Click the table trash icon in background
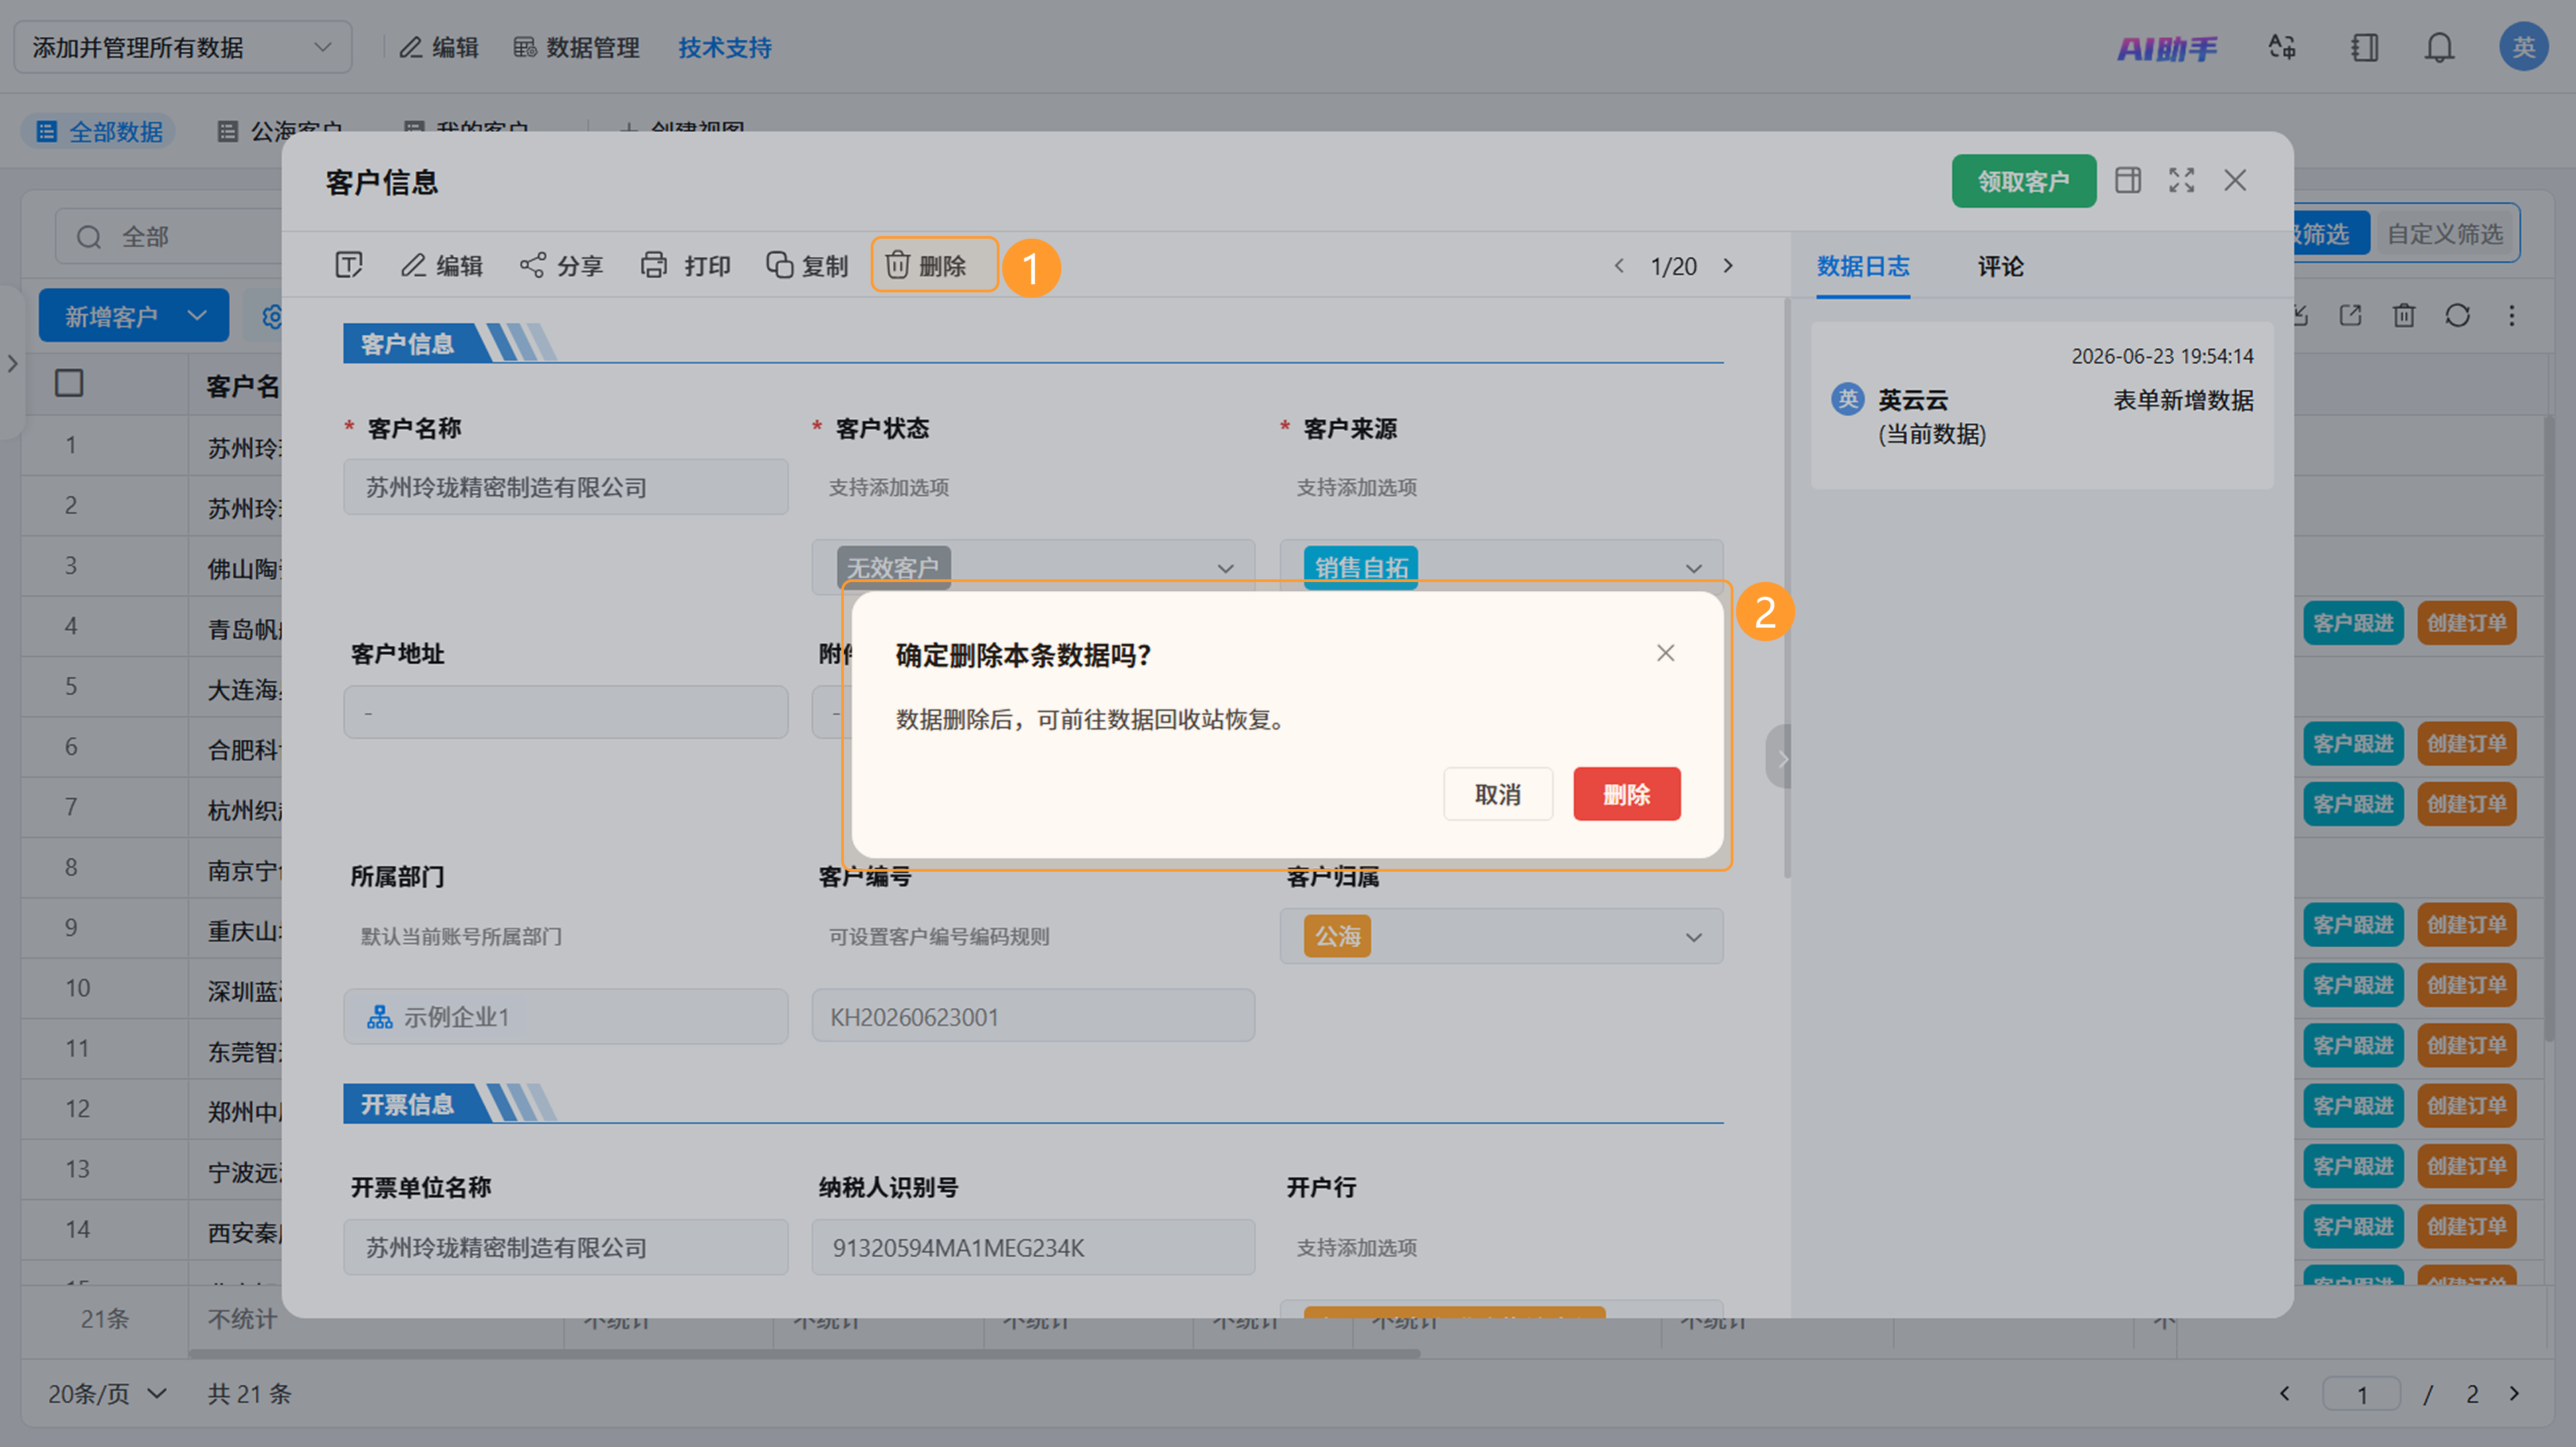Screen dimensions: 2576x1447 click(2404, 316)
